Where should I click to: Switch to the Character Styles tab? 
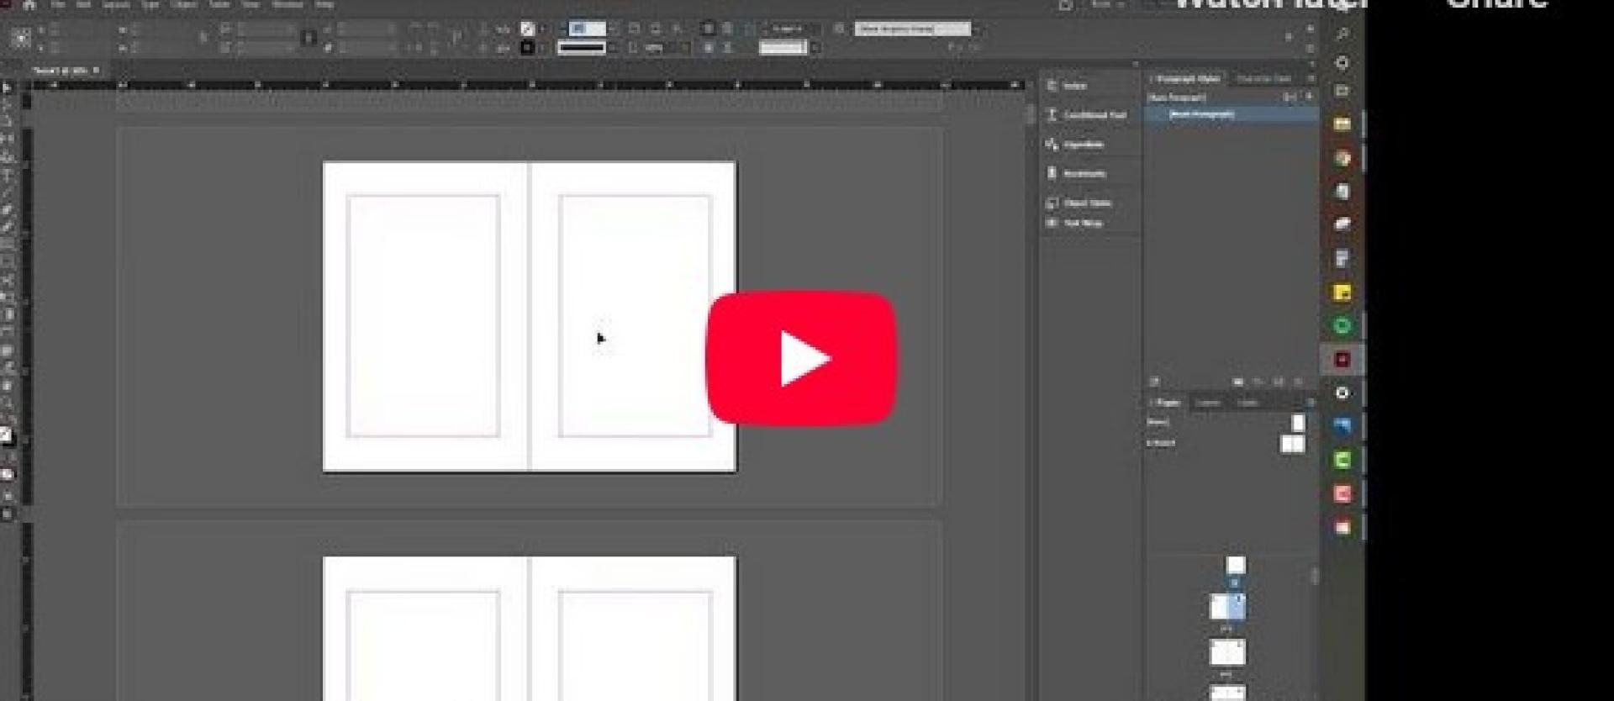point(1263,79)
